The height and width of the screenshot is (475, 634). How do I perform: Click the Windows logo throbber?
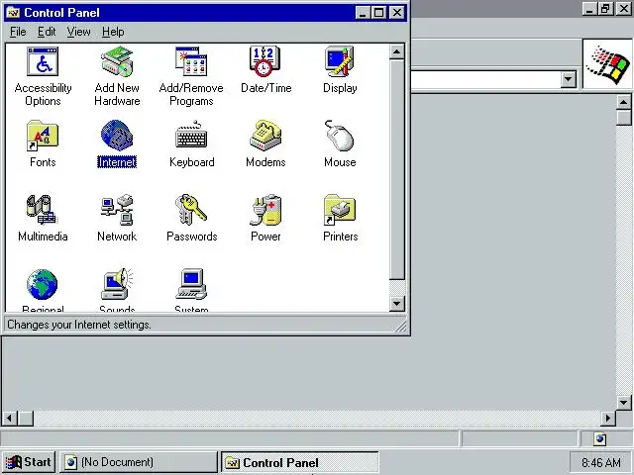coord(607,64)
